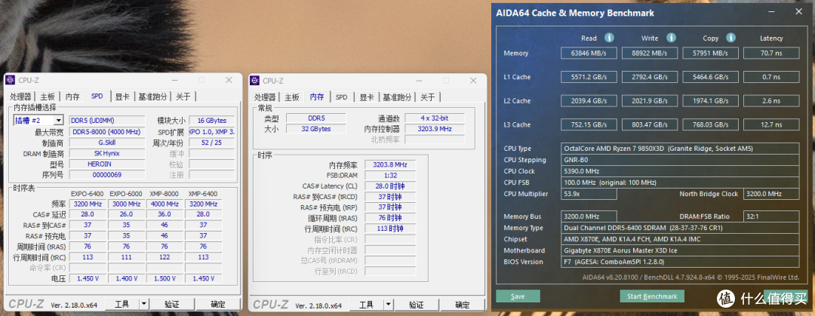The height and width of the screenshot is (316, 815).
Task: Click memory frequency 3203.8 MHz value
Action: [390, 164]
